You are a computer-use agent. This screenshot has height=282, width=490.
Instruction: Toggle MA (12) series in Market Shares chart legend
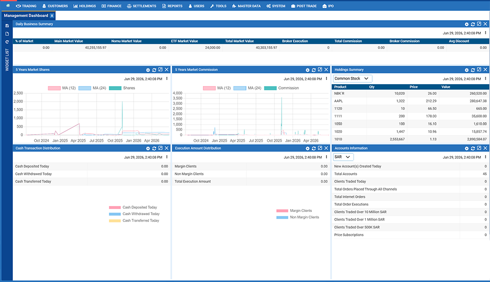pyautogui.click(x=61, y=88)
